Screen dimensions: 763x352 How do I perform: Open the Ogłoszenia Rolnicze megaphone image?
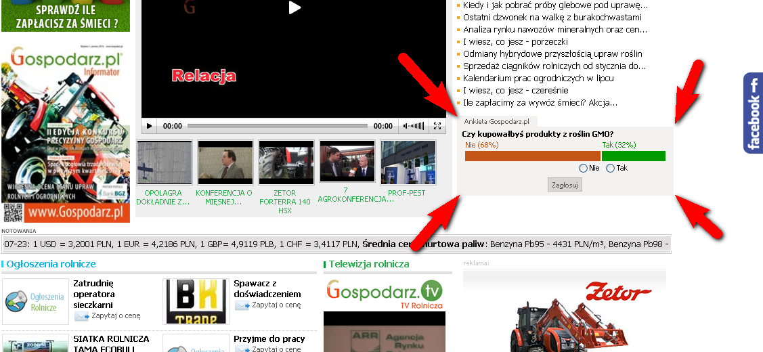[x=35, y=301]
